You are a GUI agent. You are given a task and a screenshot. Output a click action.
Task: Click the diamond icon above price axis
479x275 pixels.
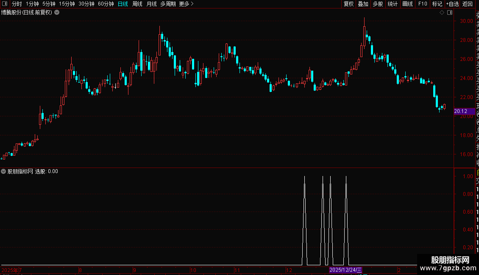click(x=442, y=13)
